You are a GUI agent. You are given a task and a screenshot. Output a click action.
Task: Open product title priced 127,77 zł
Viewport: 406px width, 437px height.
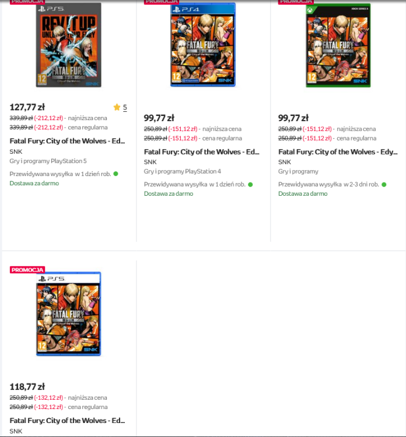(67, 141)
